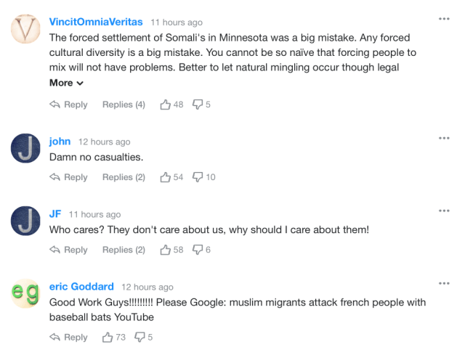Image resolution: width=465 pixels, height=355 pixels.
Task: Dislike john's comment with thumbs down
Action: click(197, 177)
